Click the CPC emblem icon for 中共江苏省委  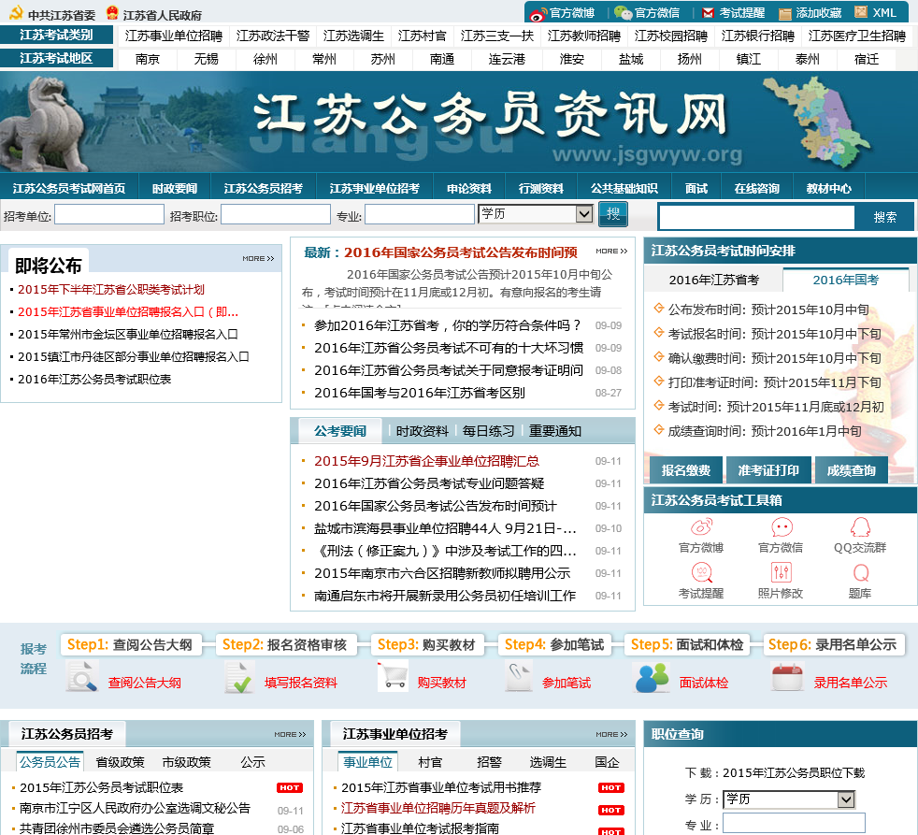[15, 13]
